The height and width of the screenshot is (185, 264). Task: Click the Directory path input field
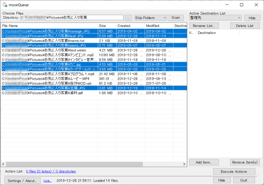point(72,17)
